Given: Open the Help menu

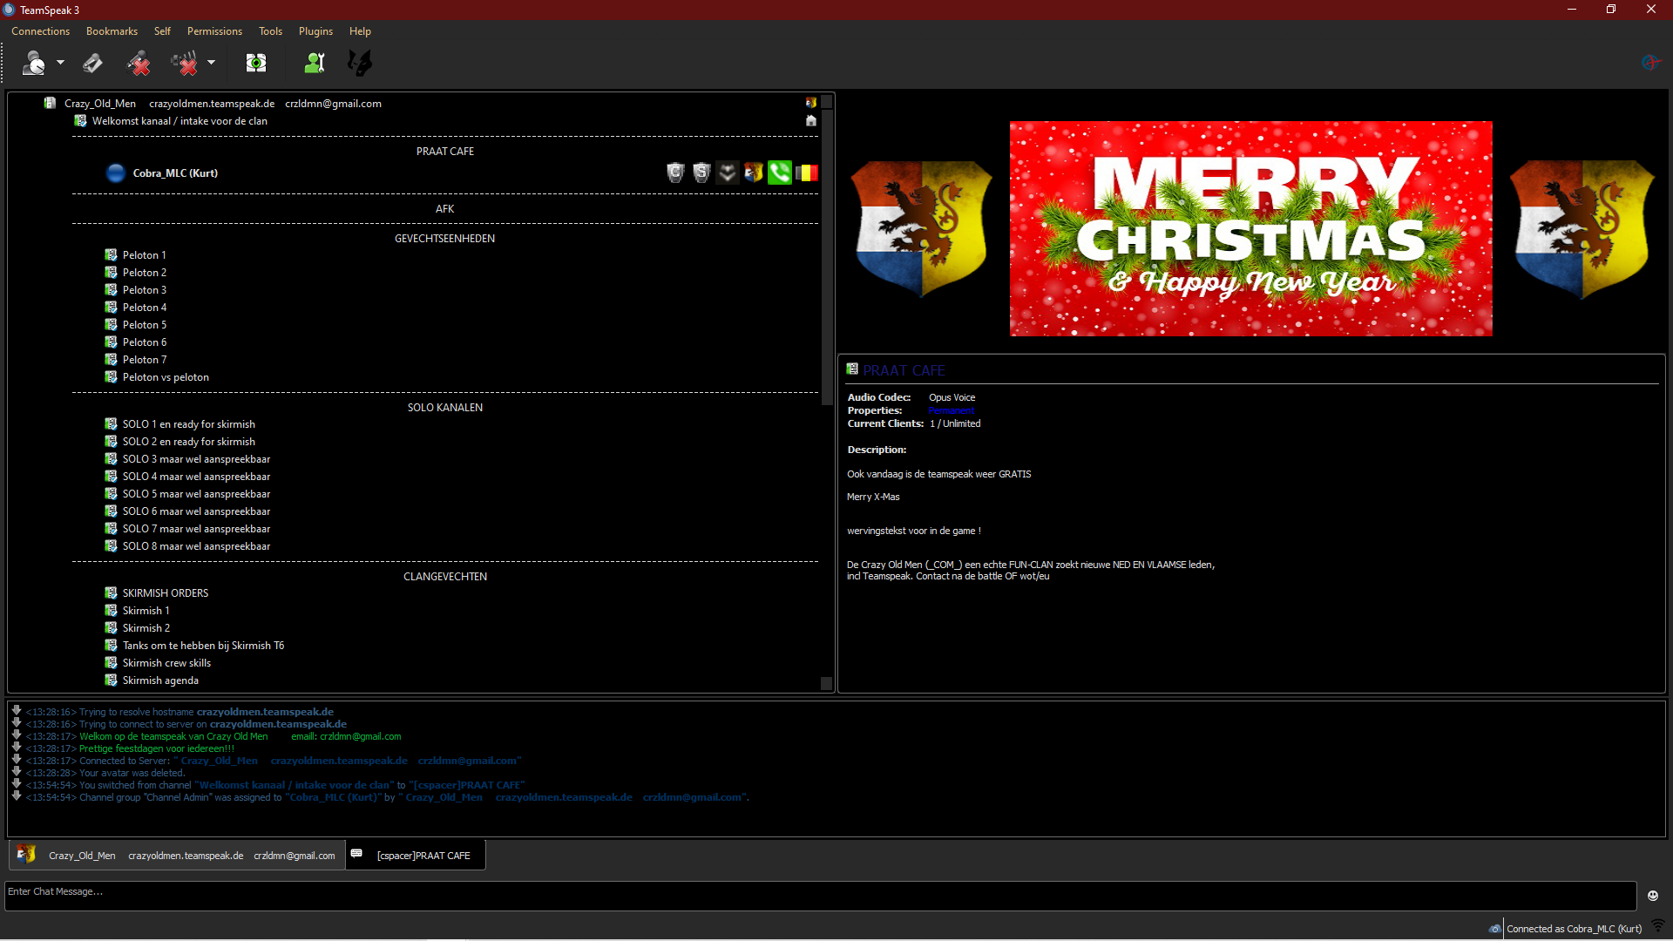Looking at the screenshot, I should tap(360, 31).
